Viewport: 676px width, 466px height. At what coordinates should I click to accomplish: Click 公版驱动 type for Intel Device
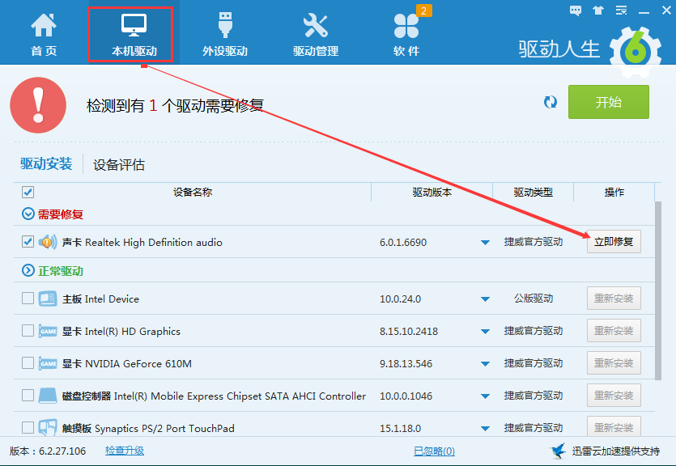[534, 299]
